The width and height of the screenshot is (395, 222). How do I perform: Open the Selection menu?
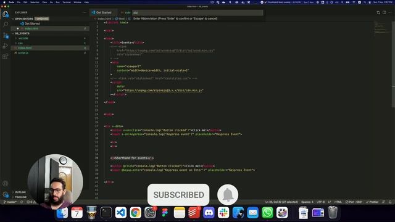click(35, 2)
